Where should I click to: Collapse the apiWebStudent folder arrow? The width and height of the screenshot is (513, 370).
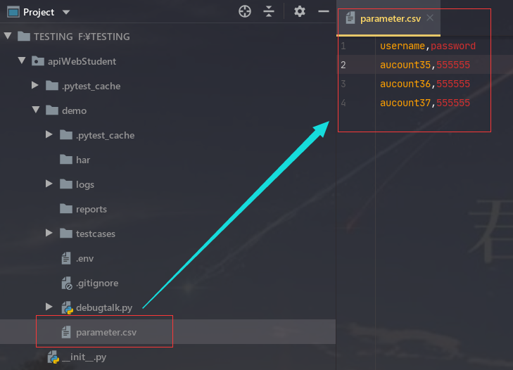(x=21, y=60)
